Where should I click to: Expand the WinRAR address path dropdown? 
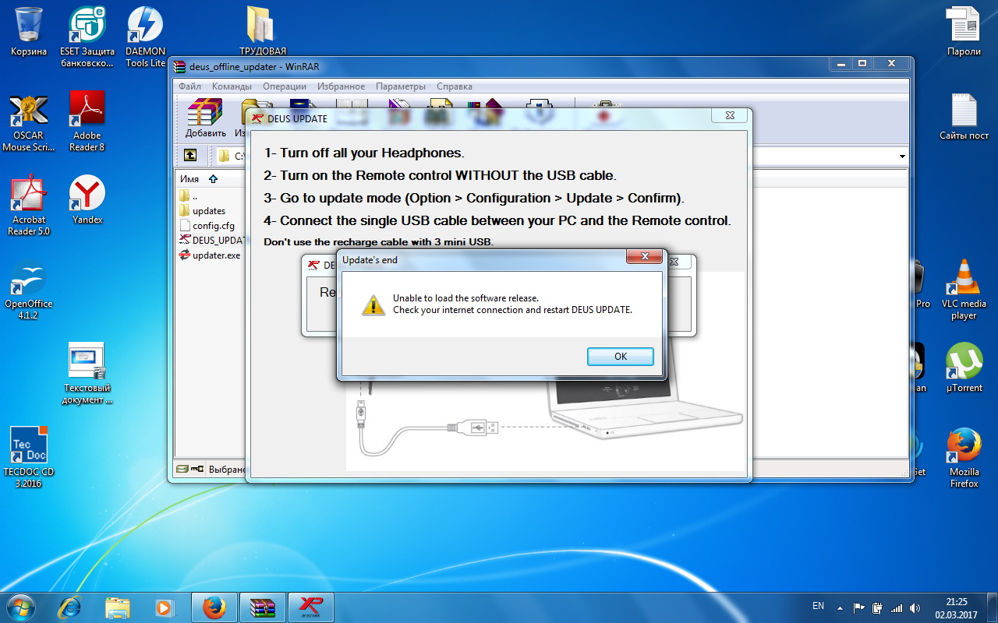click(x=902, y=157)
